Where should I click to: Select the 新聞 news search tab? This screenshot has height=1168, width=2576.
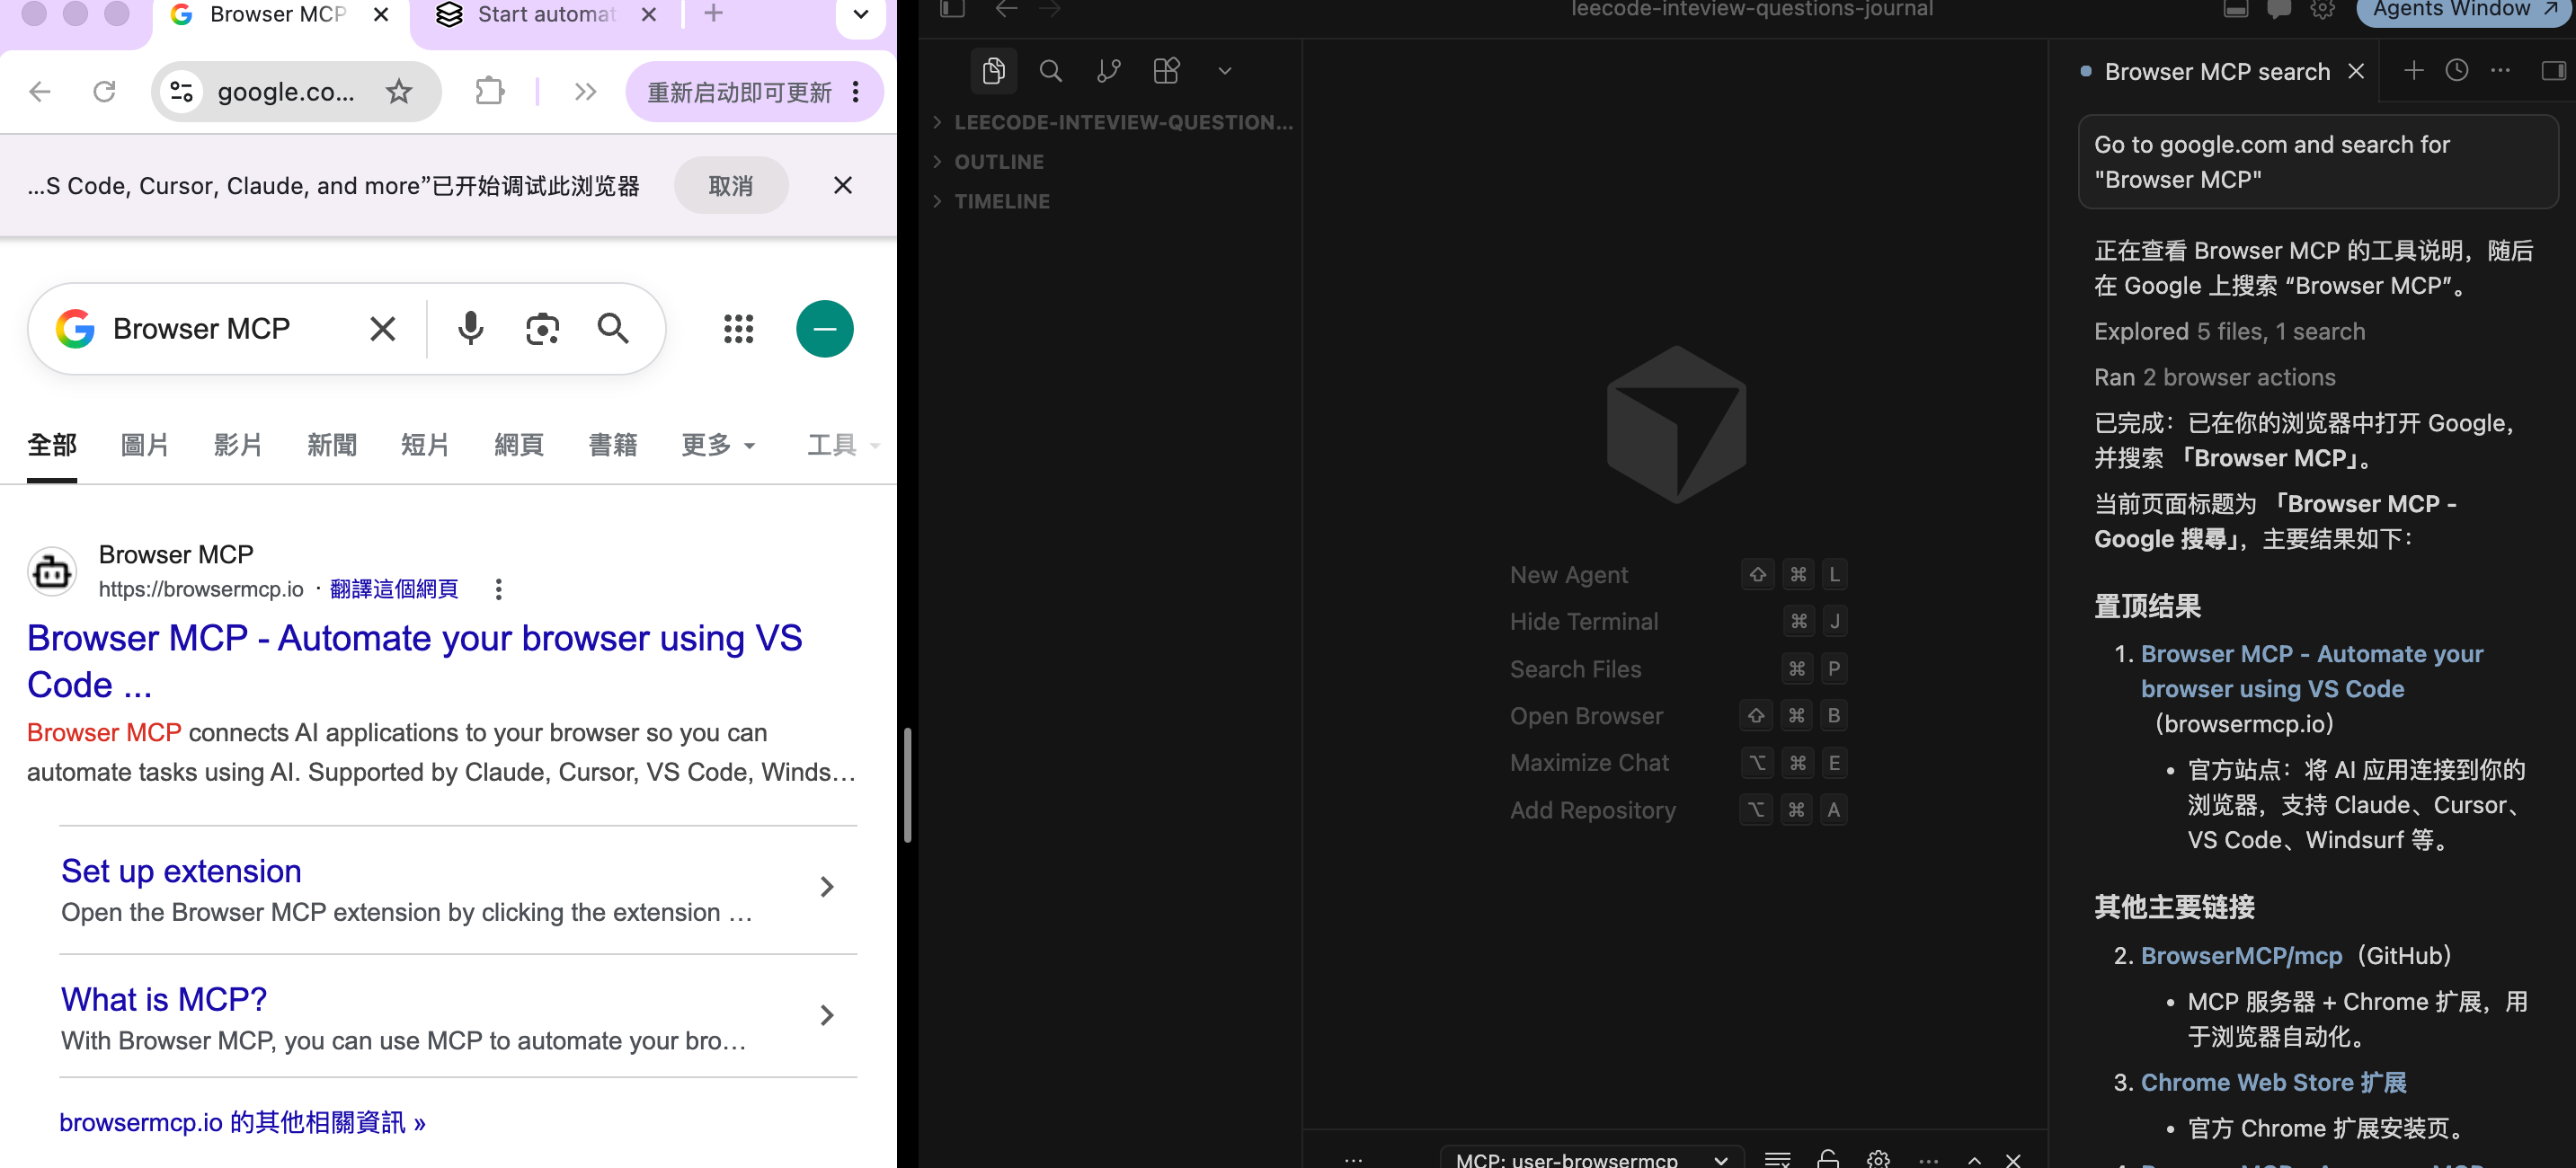click(x=332, y=445)
